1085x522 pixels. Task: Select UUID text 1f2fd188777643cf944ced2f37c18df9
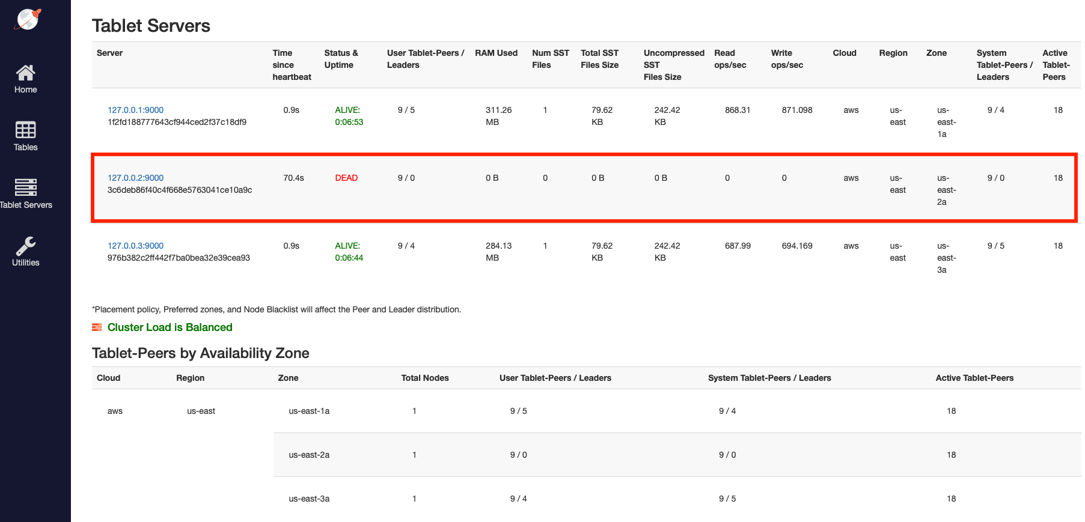click(177, 122)
